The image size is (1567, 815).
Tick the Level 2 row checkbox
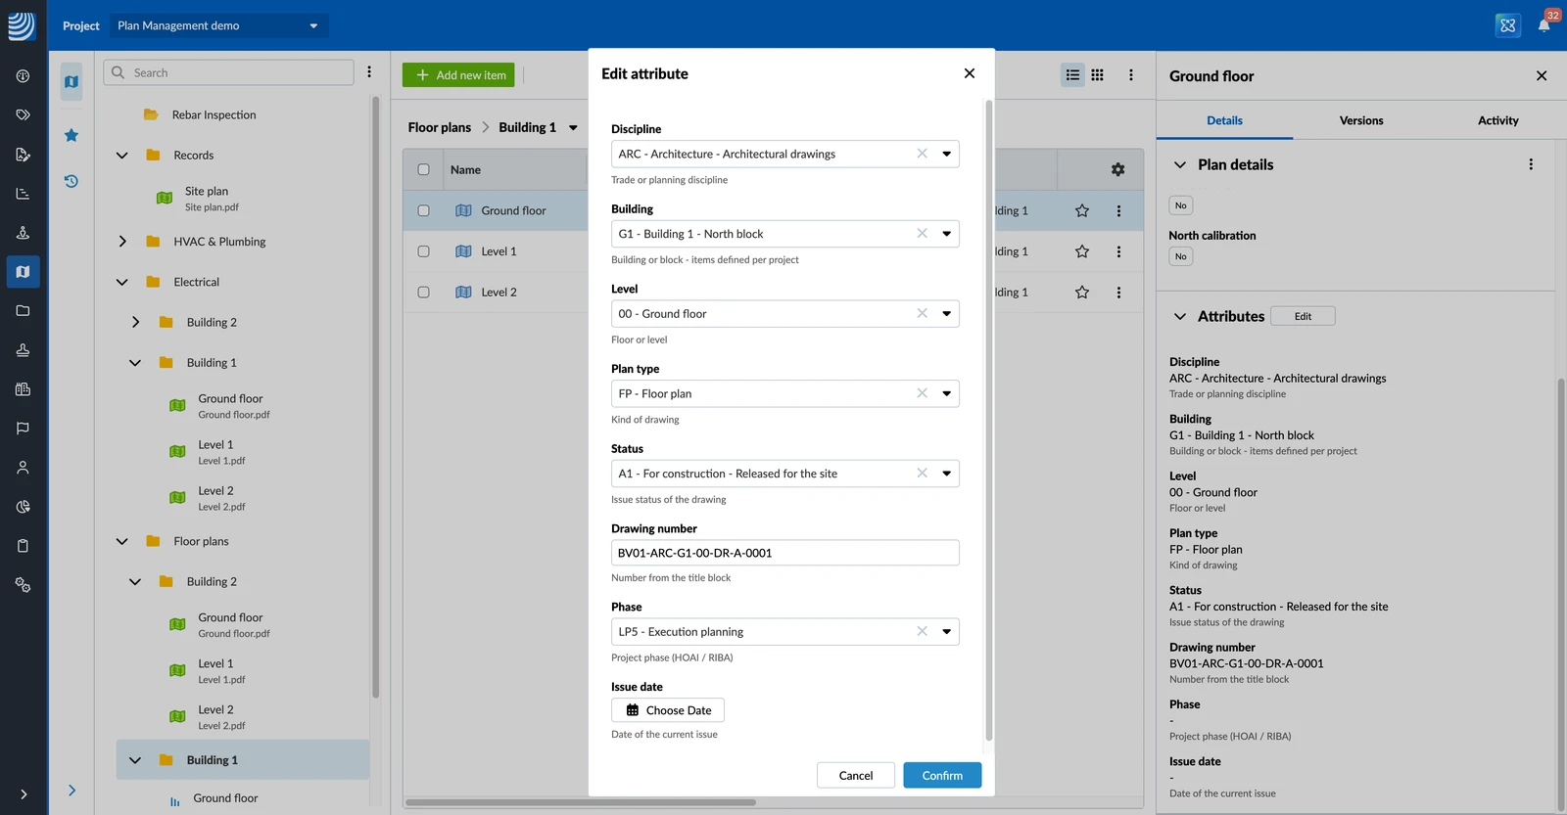423,293
